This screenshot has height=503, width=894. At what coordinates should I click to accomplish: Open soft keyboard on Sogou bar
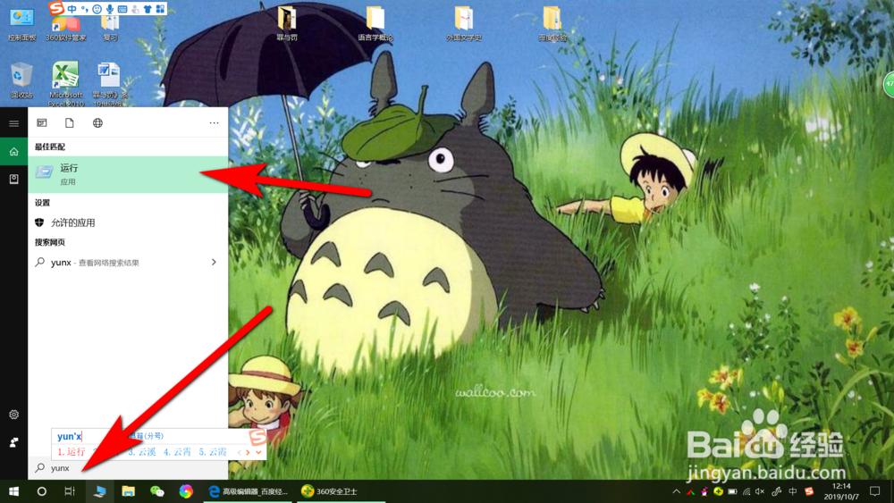click(122, 9)
